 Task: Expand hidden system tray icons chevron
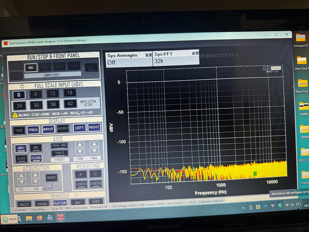[x=244, y=207]
